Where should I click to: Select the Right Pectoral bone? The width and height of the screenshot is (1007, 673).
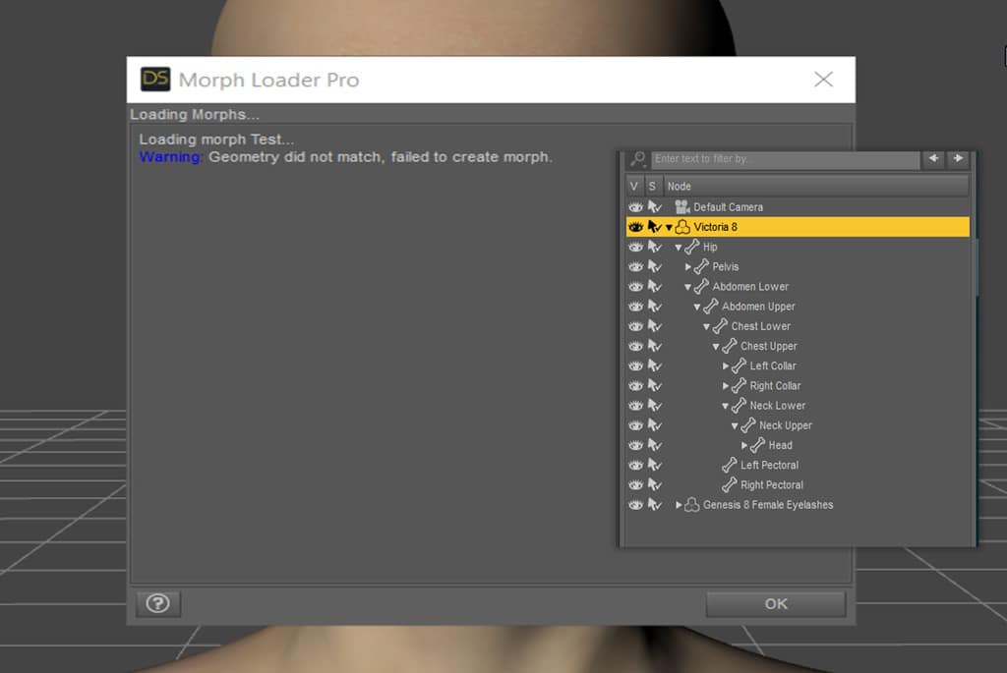(x=771, y=485)
